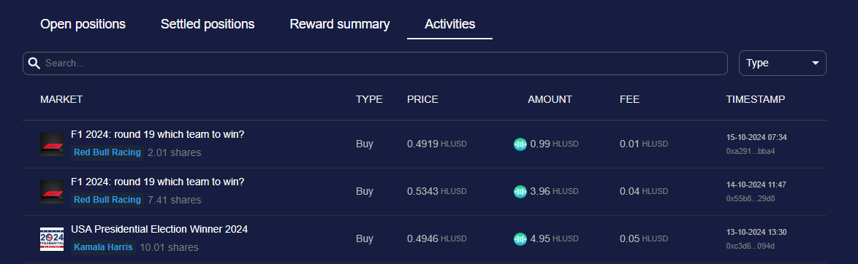Viewport: 858px width, 264px height.
Task: Open the Type filter dropdown
Action: click(x=782, y=63)
